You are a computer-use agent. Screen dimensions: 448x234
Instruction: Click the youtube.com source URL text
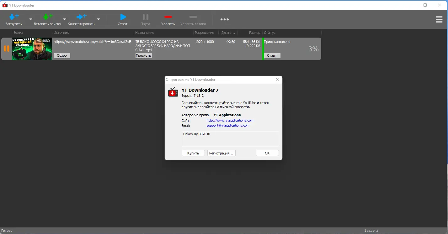[x=92, y=41]
